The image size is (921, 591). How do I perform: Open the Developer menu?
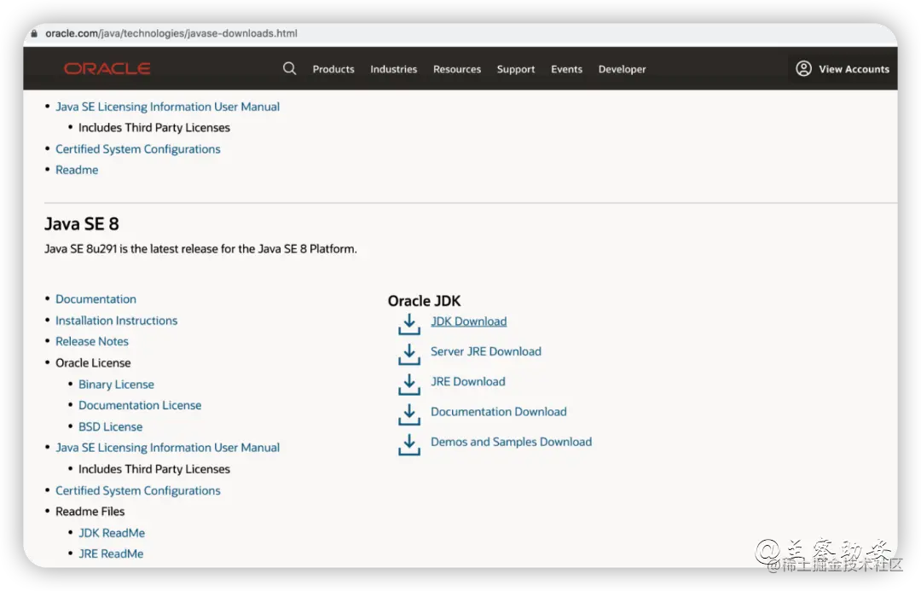(x=622, y=69)
